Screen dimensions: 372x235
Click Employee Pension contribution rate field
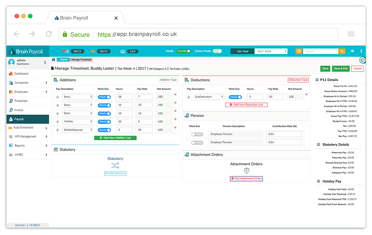pos(284,134)
